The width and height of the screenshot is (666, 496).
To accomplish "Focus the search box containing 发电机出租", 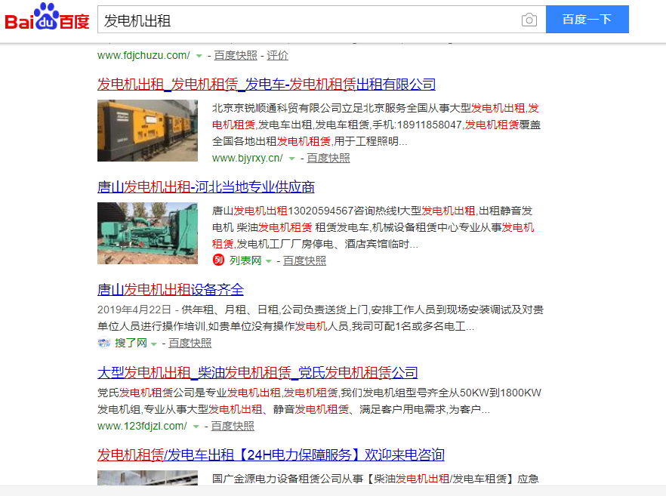I will [302, 20].
